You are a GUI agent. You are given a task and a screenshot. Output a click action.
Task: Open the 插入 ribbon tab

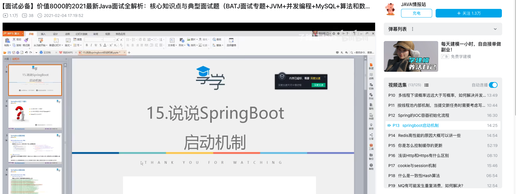[x=43, y=34]
